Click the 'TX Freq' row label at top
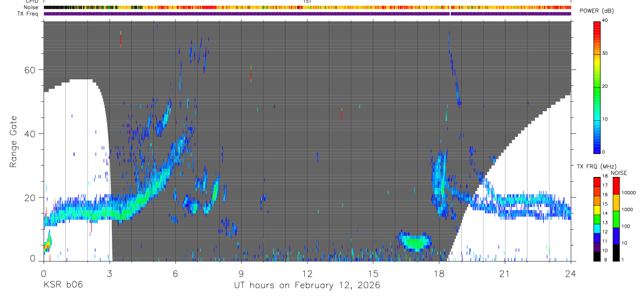642x296 pixels. 28,14
